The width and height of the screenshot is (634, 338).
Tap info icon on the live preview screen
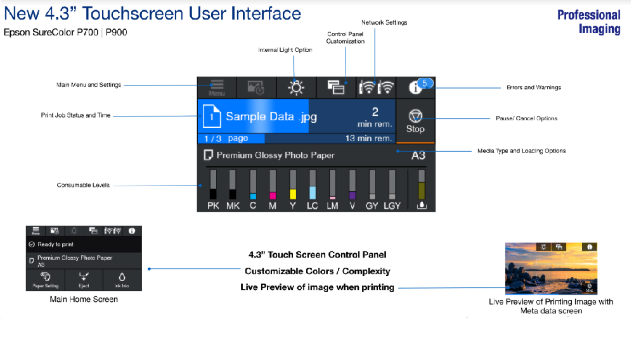click(590, 247)
